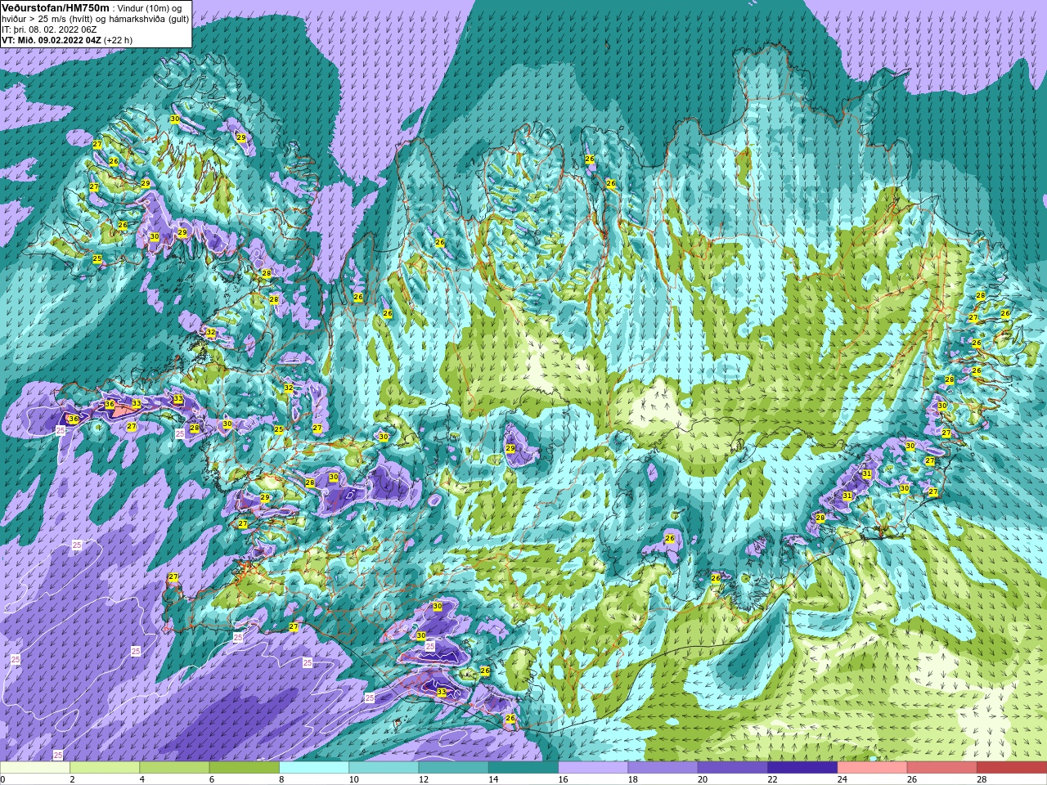
Task: Click the '22' tick label on the legend scale
Action: pyautogui.click(x=773, y=779)
